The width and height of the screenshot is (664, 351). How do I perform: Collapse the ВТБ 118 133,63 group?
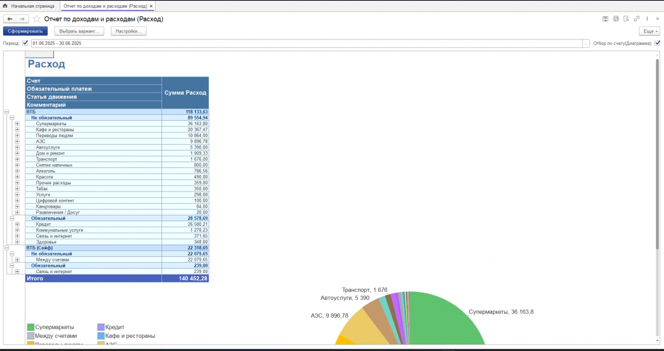[6, 112]
